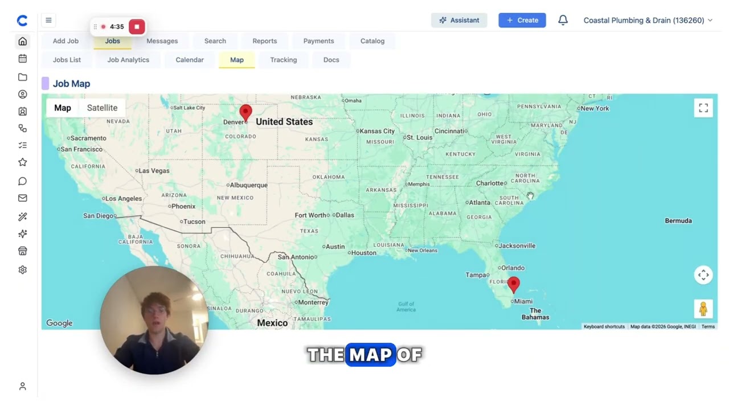The width and height of the screenshot is (729, 410).
Task: Click the Assistant button
Action: tap(459, 20)
